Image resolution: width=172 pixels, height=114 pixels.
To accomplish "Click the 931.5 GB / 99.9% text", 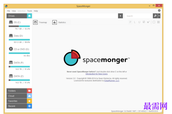I will point(22,42).
